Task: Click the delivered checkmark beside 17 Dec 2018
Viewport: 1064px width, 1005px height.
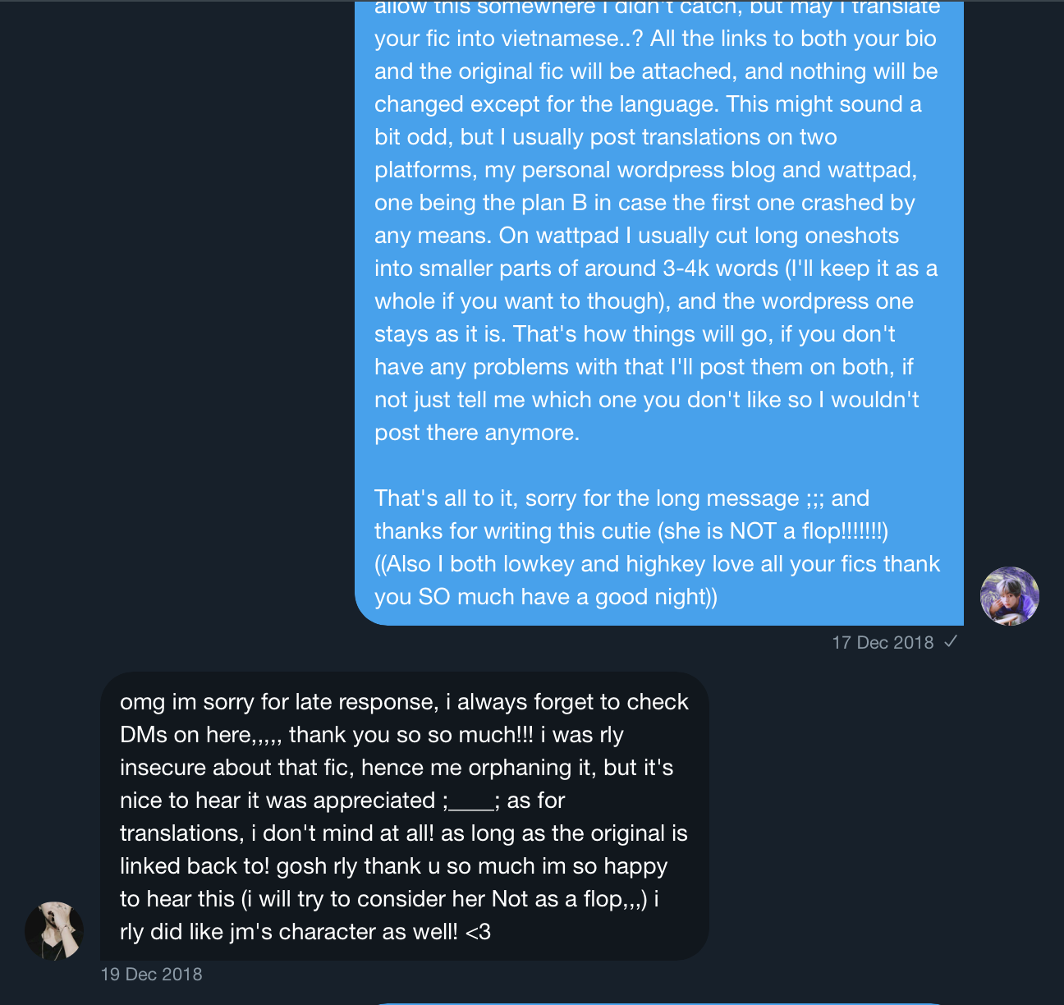Action: 951,641
